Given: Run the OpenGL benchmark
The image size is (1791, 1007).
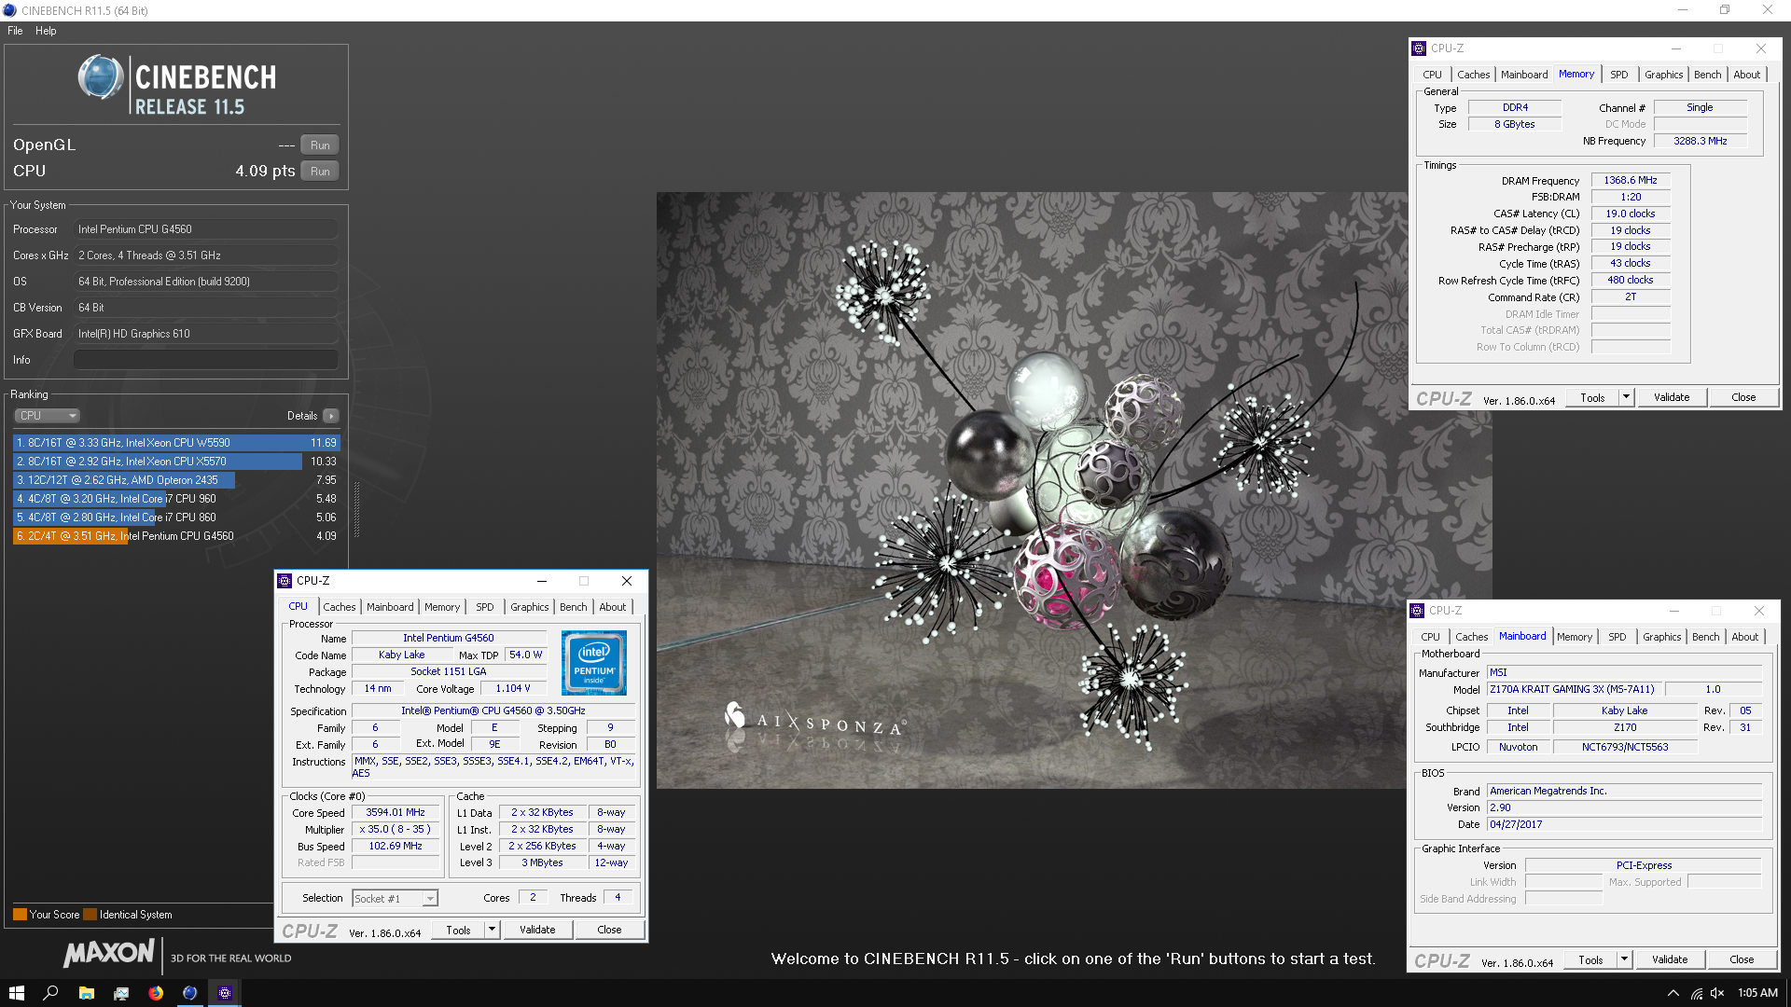Looking at the screenshot, I should (x=320, y=145).
